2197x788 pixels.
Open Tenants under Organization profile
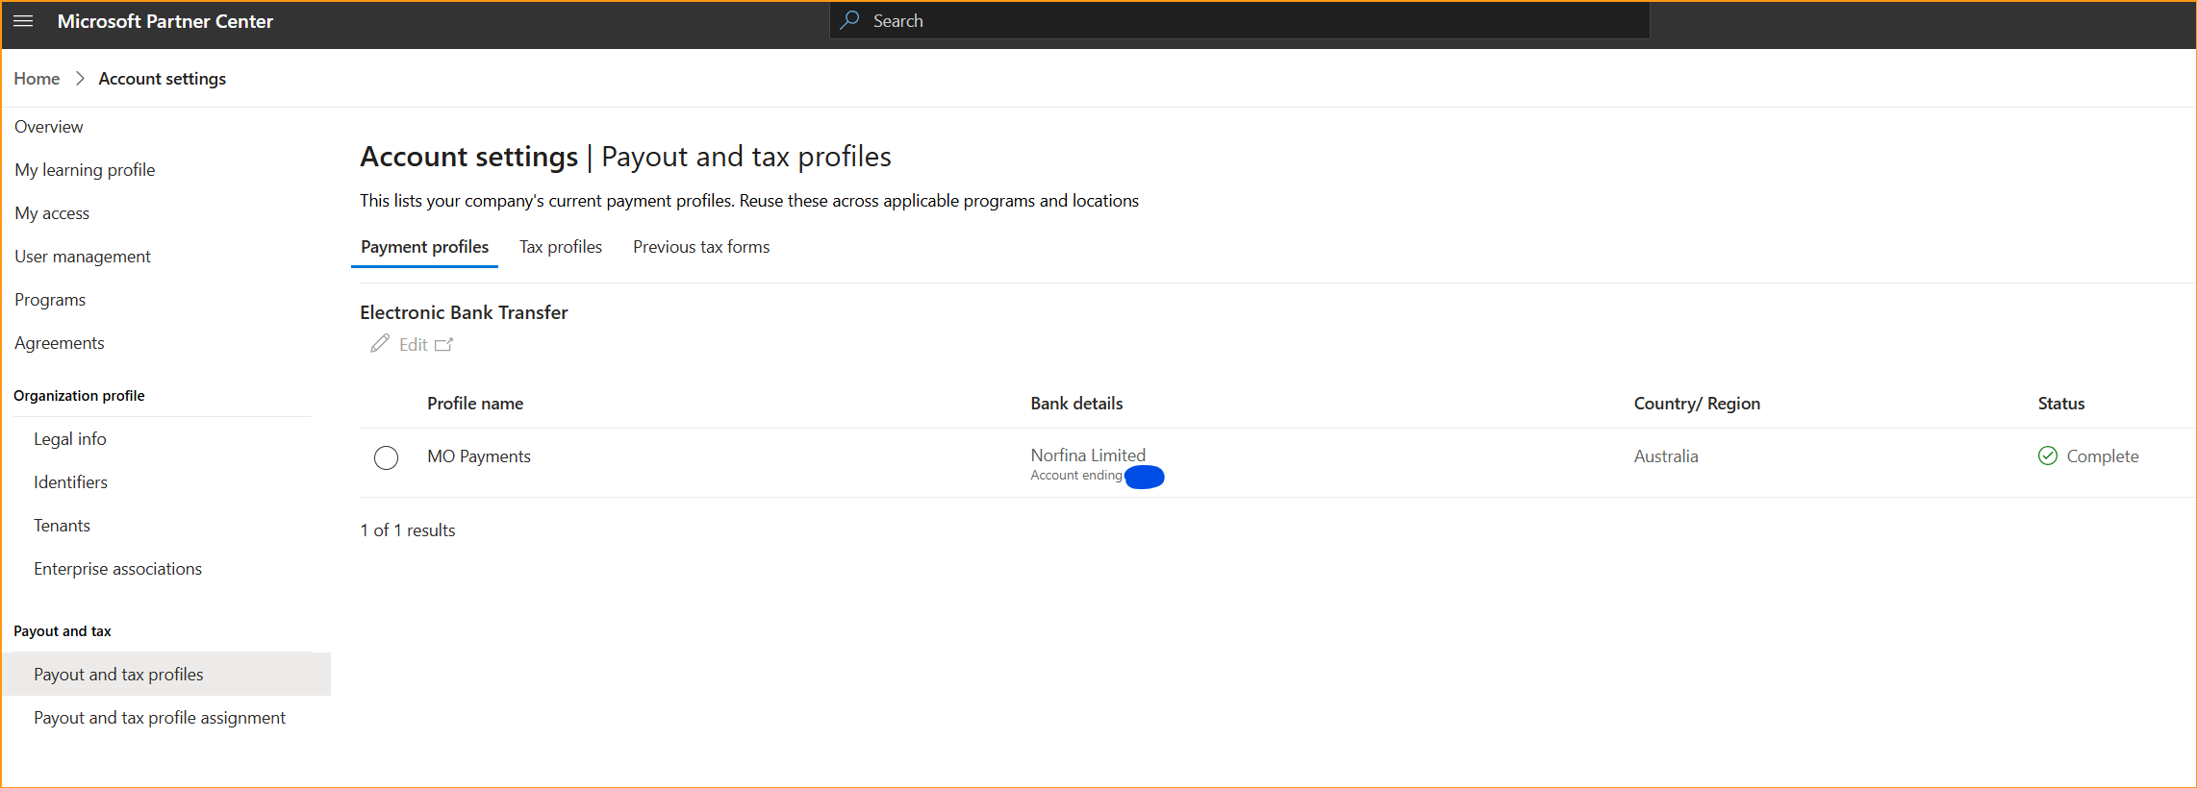click(x=62, y=526)
